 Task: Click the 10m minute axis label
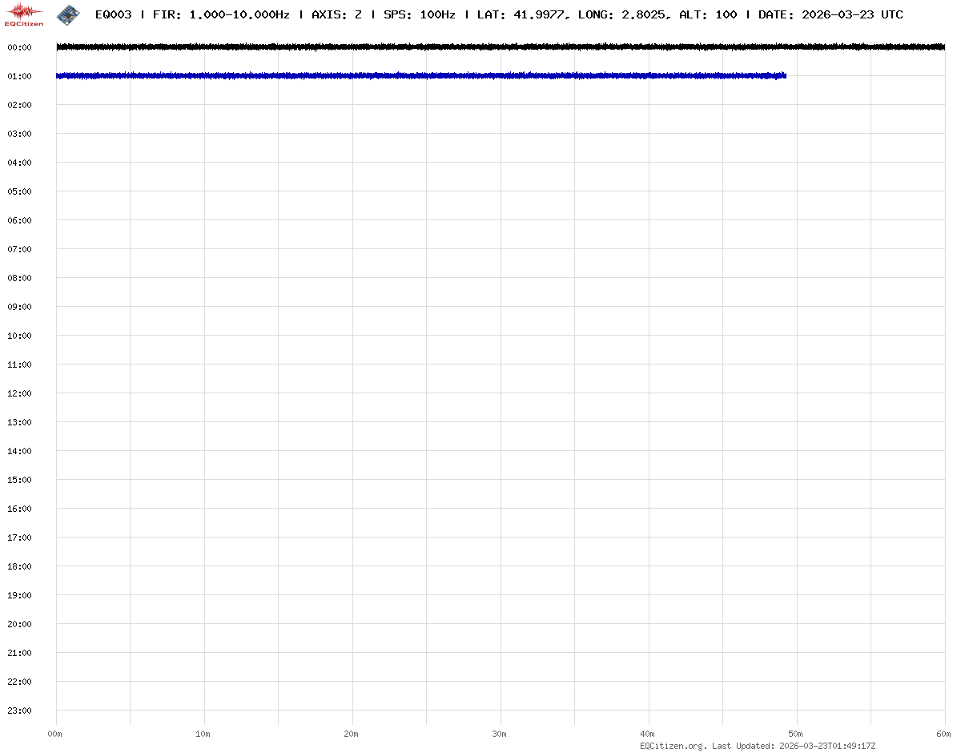(203, 734)
